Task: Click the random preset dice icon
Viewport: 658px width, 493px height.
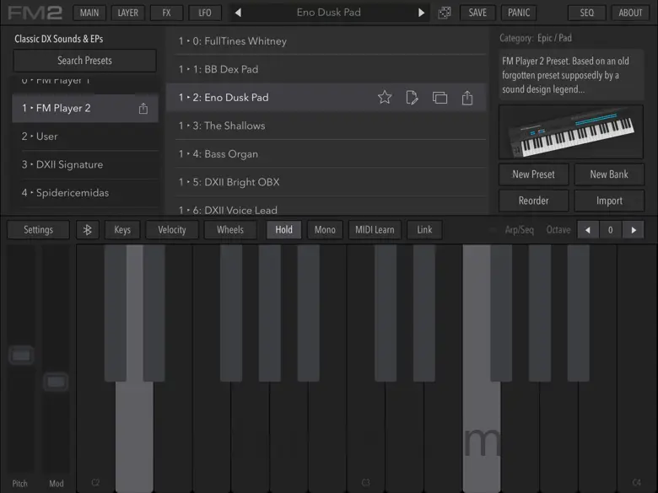Action: tap(445, 13)
